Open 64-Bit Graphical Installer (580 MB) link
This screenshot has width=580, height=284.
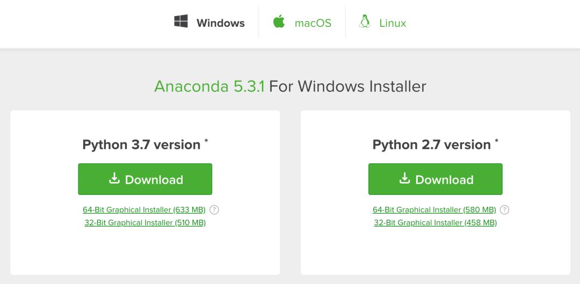click(x=434, y=210)
